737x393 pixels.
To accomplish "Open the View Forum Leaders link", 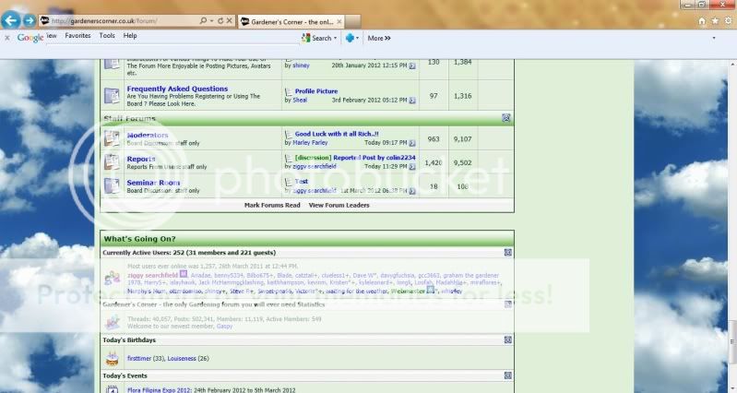I will coord(339,205).
